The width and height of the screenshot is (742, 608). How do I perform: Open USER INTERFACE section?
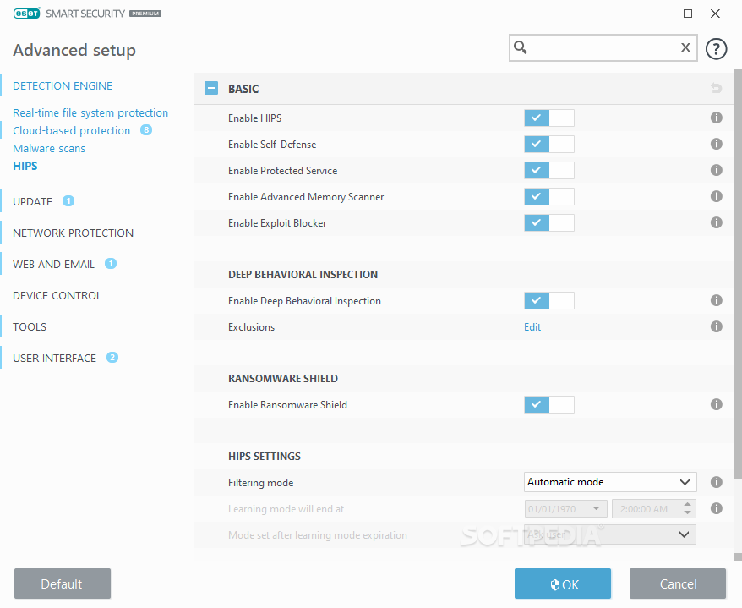(x=54, y=358)
